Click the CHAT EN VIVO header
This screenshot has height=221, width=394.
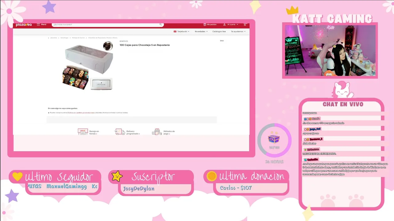click(x=343, y=104)
